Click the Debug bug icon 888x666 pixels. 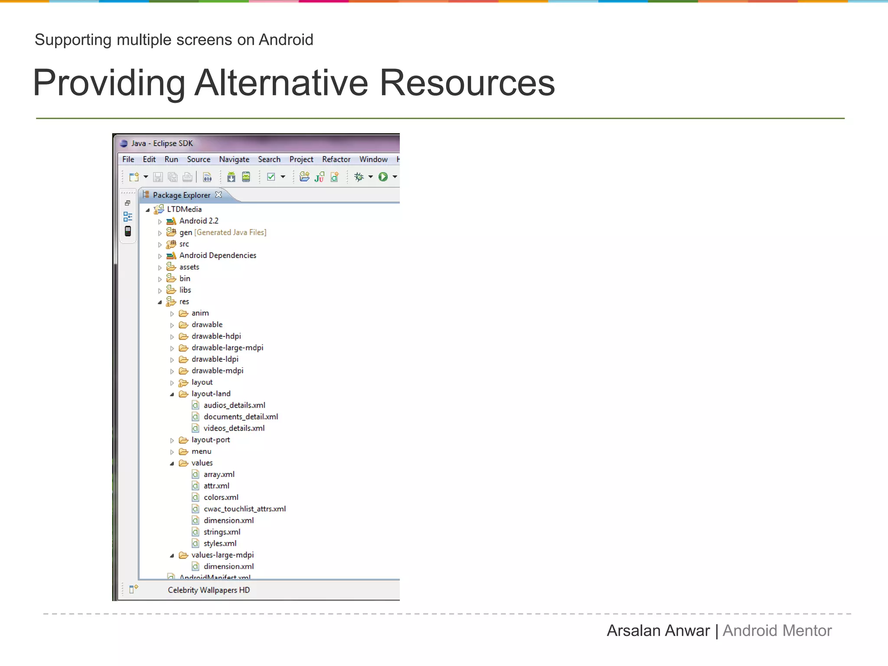[x=359, y=177]
